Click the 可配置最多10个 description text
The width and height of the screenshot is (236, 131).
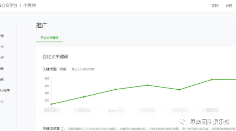[152, 129]
